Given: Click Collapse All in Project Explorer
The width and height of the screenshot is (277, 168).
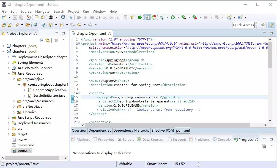Looking at the screenshot, I should pos(42,40).
